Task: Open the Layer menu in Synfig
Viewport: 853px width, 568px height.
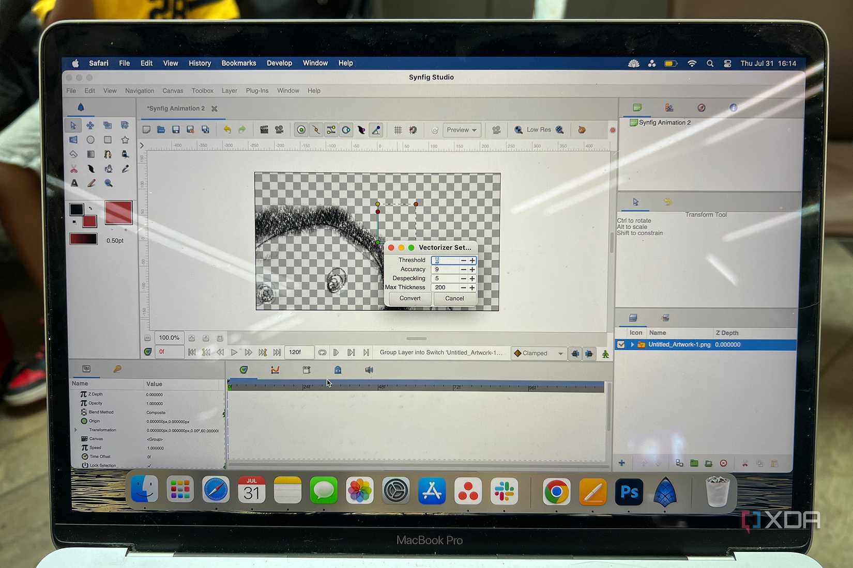Action: tap(229, 90)
